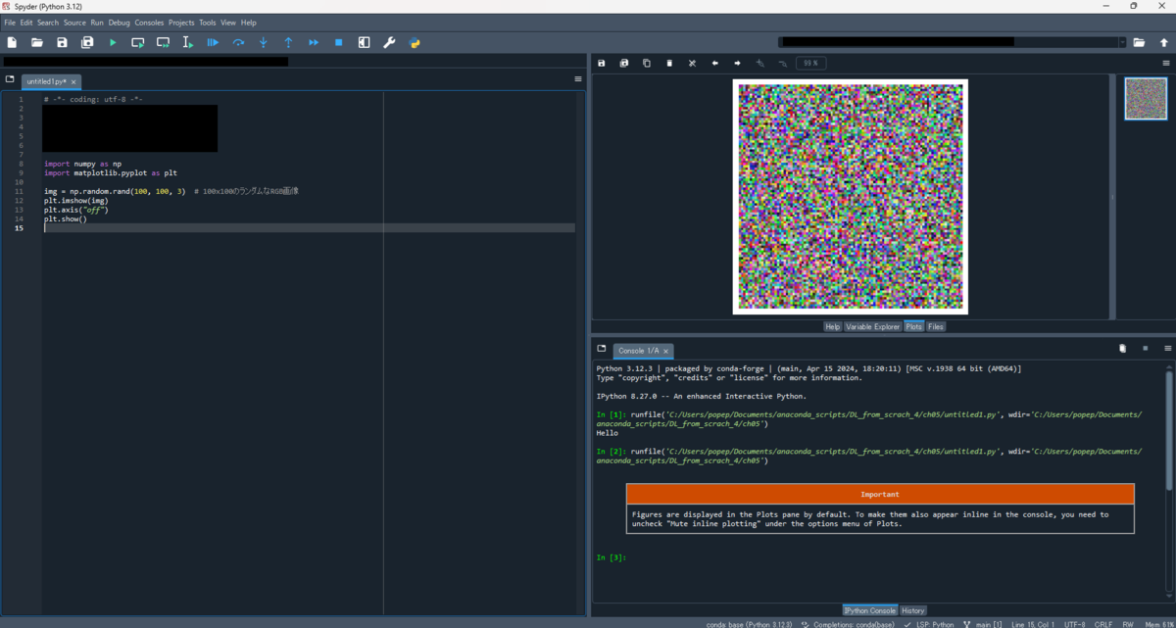
Task: Copy plot image to clipboard
Action: pos(647,63)
